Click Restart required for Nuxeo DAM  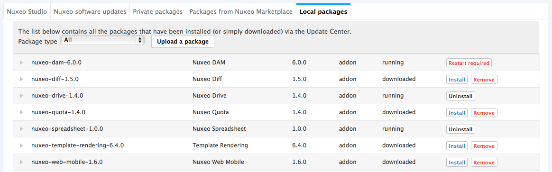[469, 63]
